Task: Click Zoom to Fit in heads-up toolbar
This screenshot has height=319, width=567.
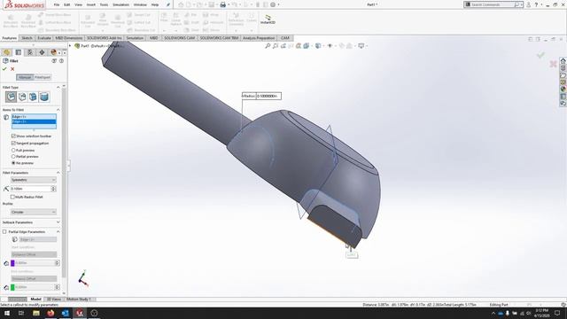Action: [x=268, y=46]
